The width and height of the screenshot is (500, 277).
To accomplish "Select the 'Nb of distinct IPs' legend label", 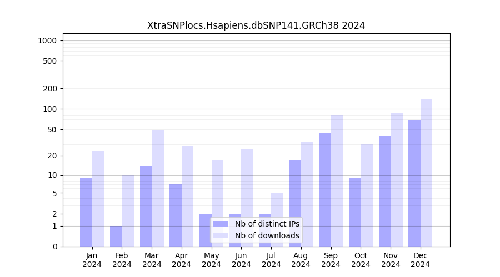I will [267, 224].
